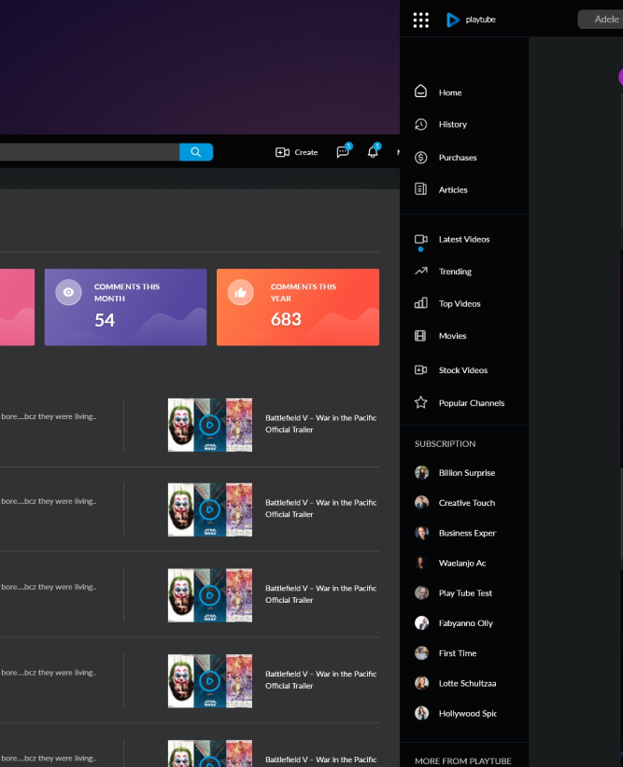Click the blue search magnifier button
Screen dimensions: 623x767
click(196, 152)
